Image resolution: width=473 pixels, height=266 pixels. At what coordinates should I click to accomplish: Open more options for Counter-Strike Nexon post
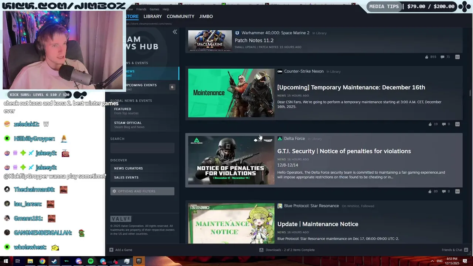tap(457, 124)
